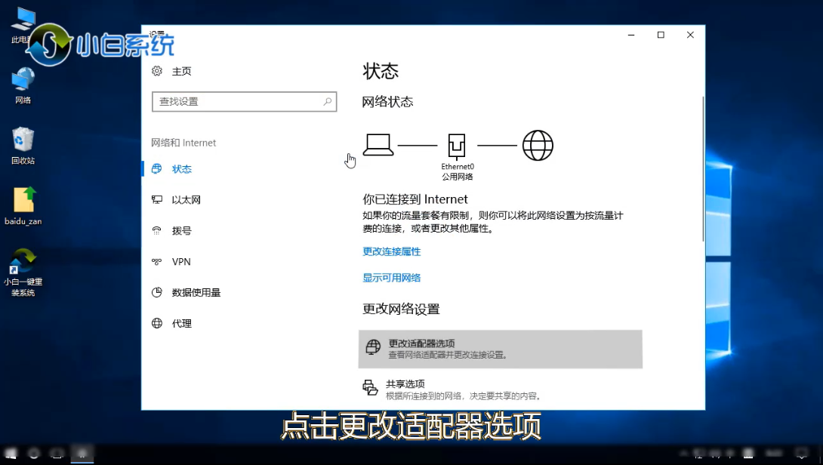
Task: Open the Action Center icon on taskbar
Action: [801, 454]
